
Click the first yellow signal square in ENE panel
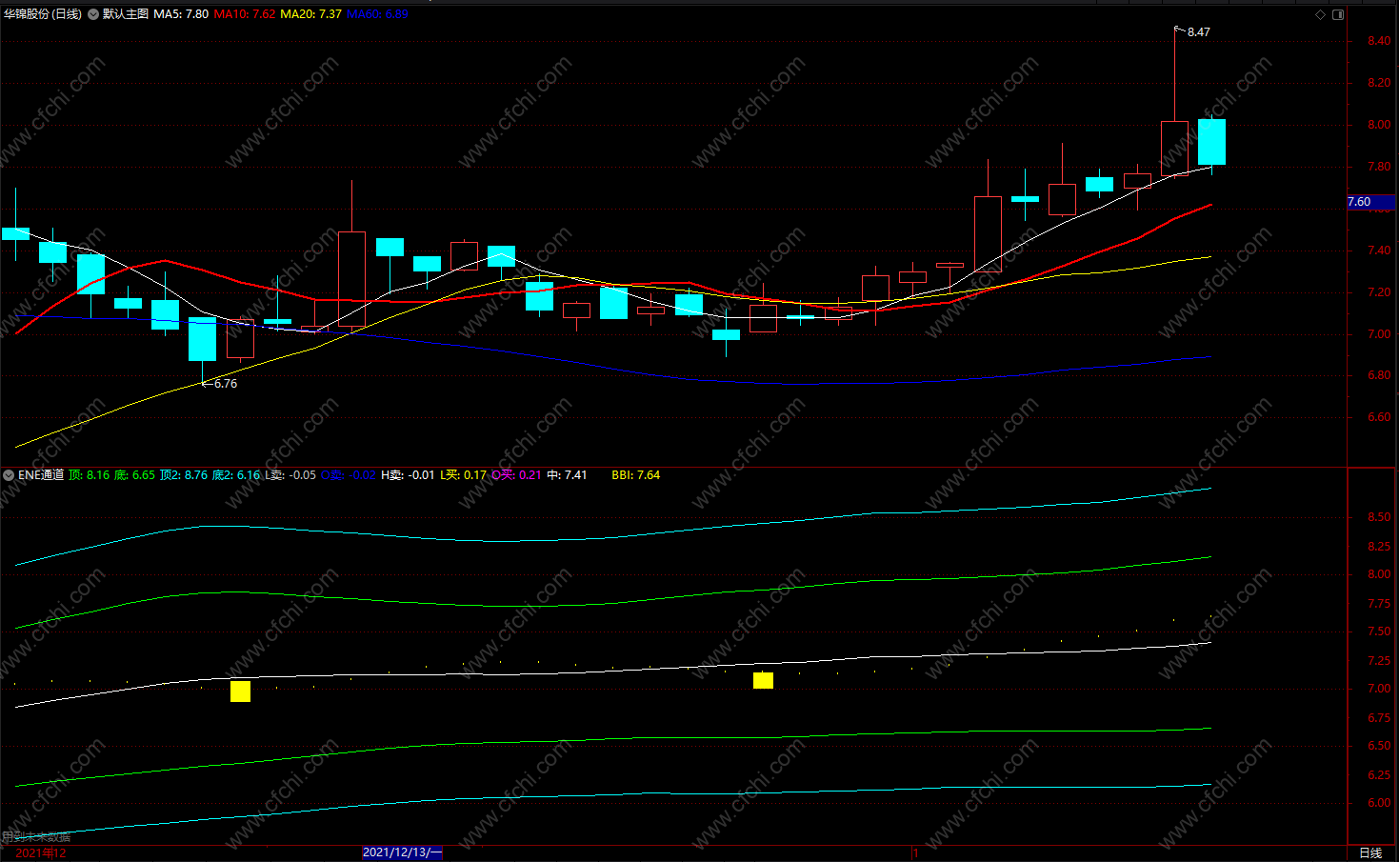[x=240, y=691]
